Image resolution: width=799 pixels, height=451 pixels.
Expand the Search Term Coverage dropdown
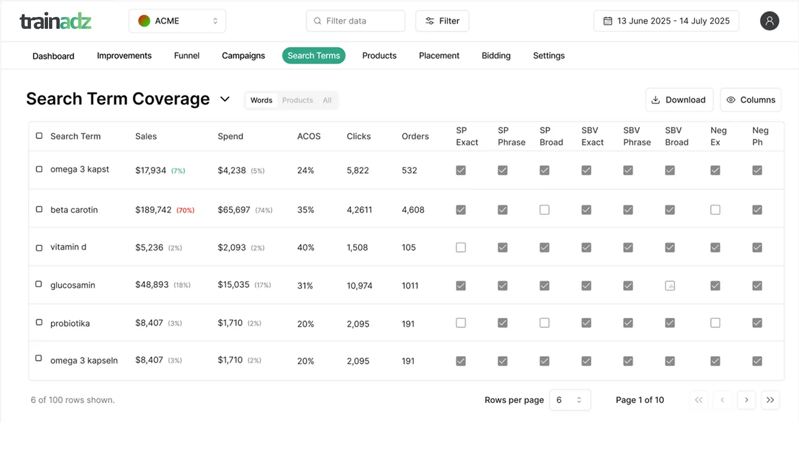point(225,99)
